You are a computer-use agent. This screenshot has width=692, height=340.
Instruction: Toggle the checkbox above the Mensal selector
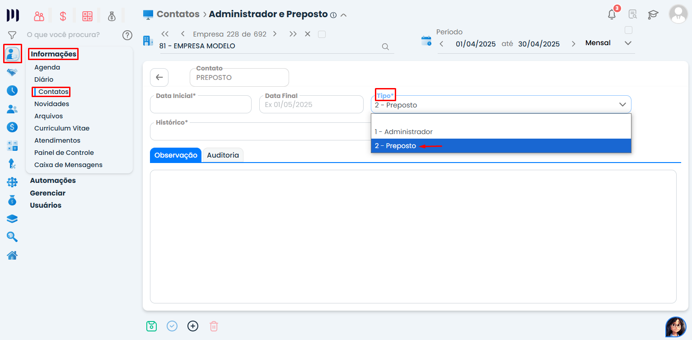628,30
